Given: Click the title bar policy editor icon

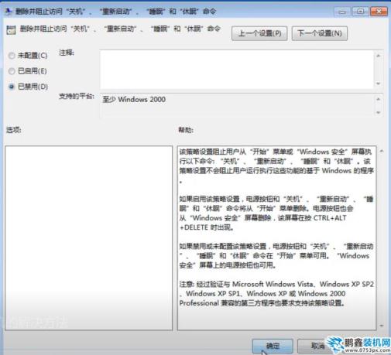Looking at the screenshot, I should [x=8, y=12].
